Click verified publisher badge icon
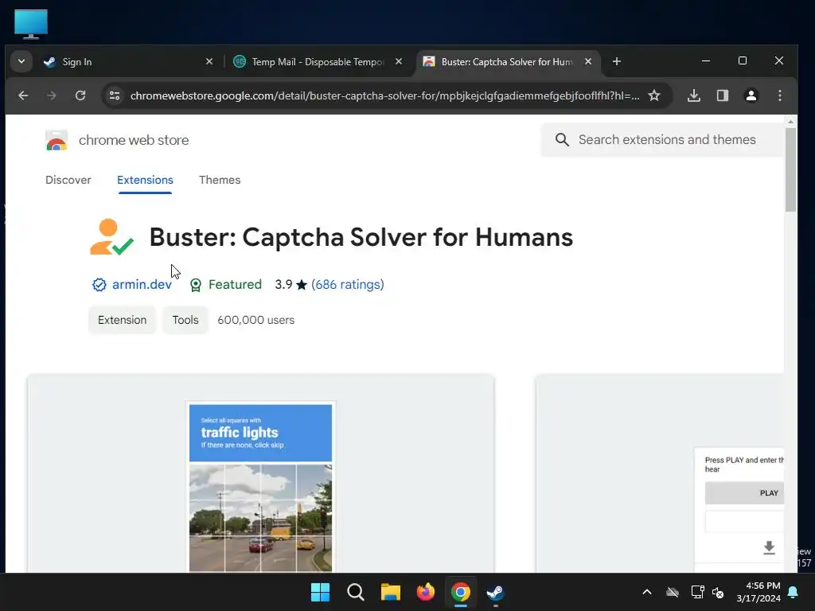Image resolution: width=815 pixels, height=611 pixels. coord(99,285)
